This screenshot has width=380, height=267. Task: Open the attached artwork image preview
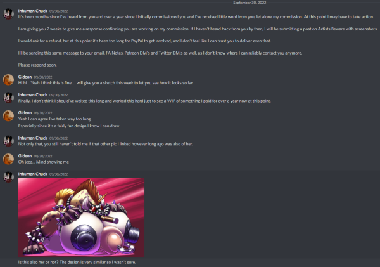[82, 218]
